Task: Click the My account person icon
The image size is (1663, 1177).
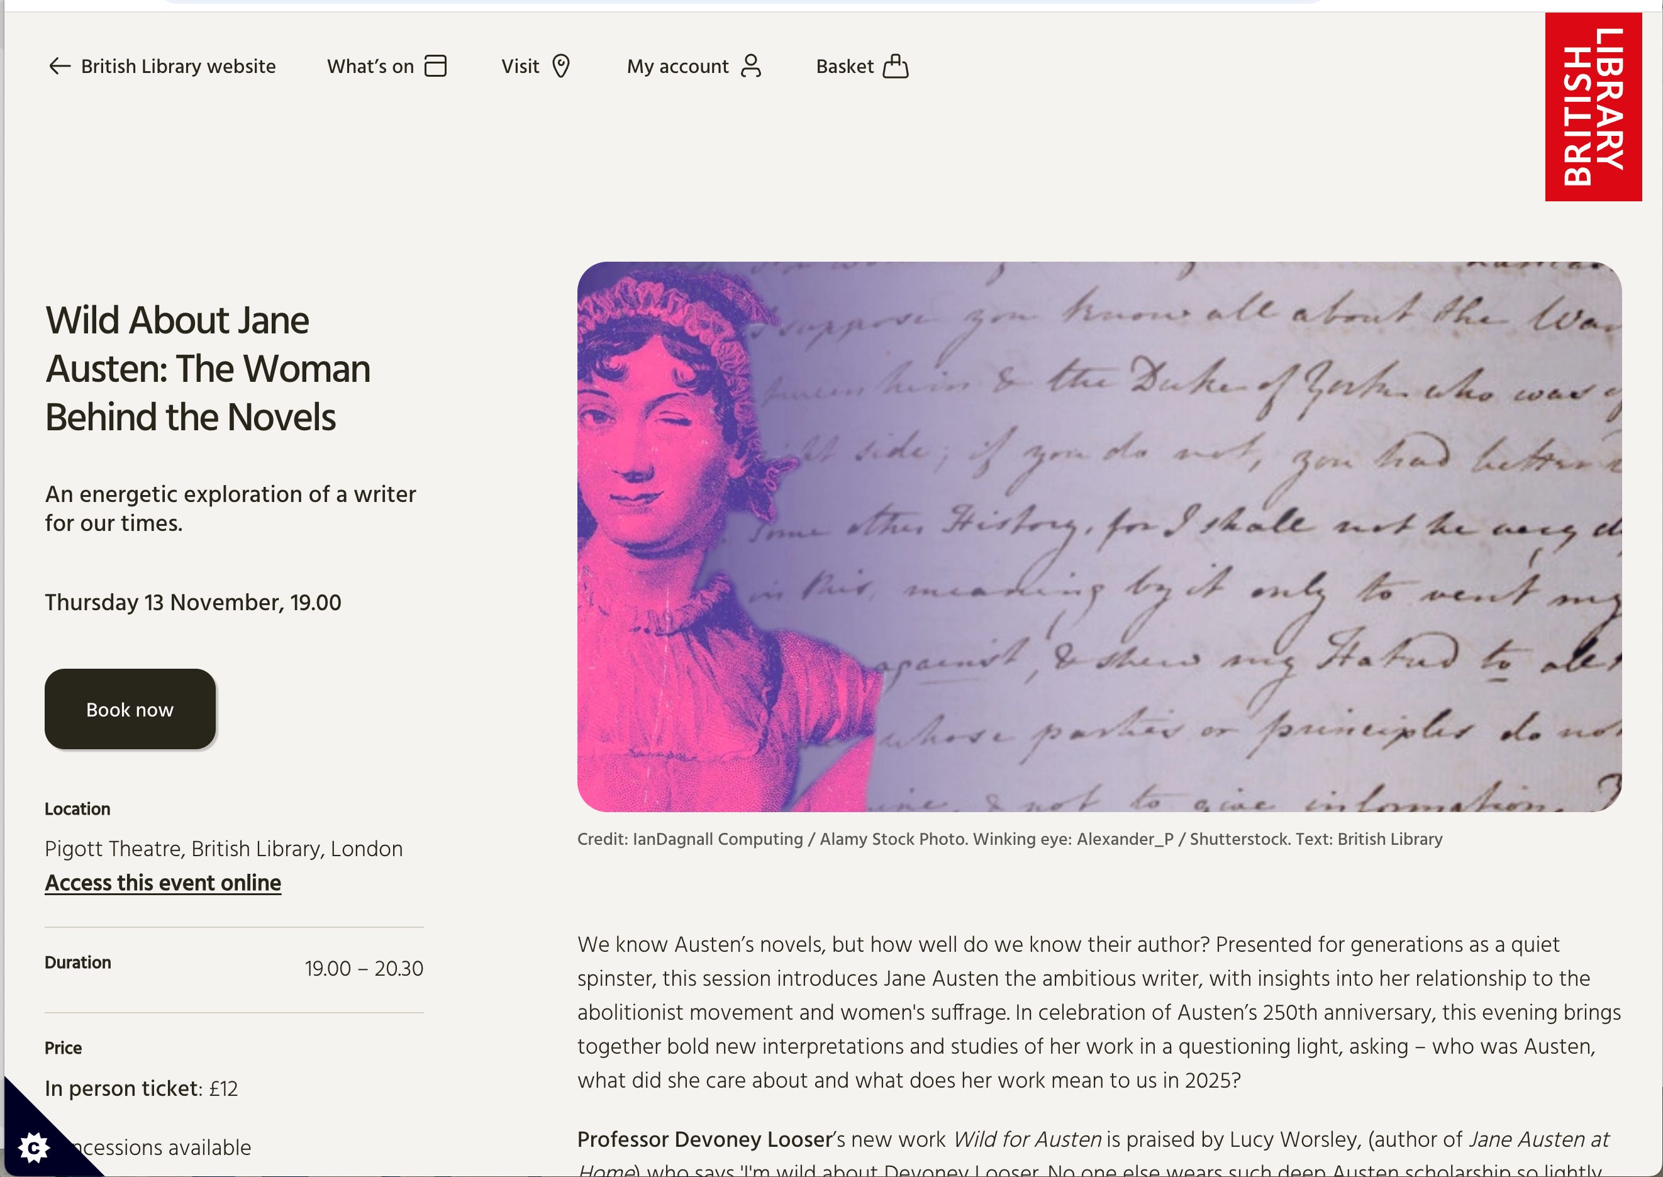Action: pos(752,66)
